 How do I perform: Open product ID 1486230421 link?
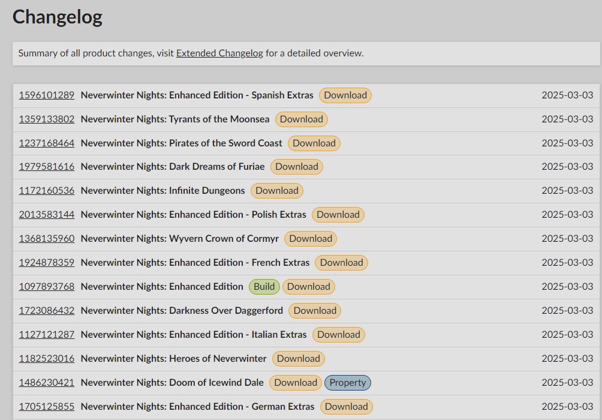tap(46, 383)
